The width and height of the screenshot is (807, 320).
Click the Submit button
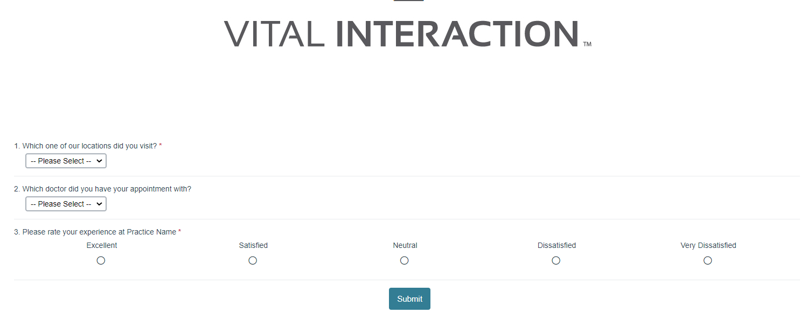(409, 298)
